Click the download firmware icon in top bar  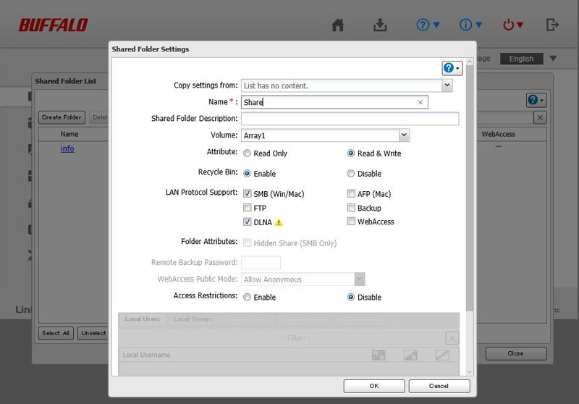(x=379, y=25)
